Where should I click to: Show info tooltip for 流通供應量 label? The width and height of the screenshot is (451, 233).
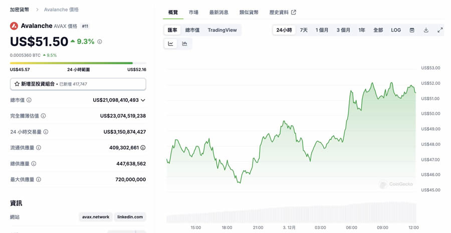tap(39, 147)
